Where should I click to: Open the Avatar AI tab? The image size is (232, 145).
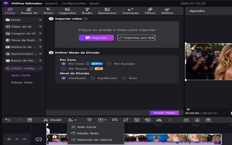point(29,11)
